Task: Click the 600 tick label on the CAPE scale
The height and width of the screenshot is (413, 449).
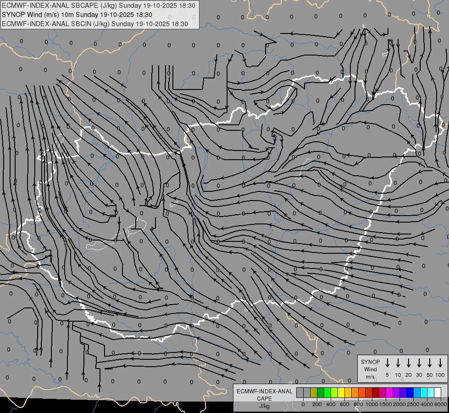Action: (344, 404)
